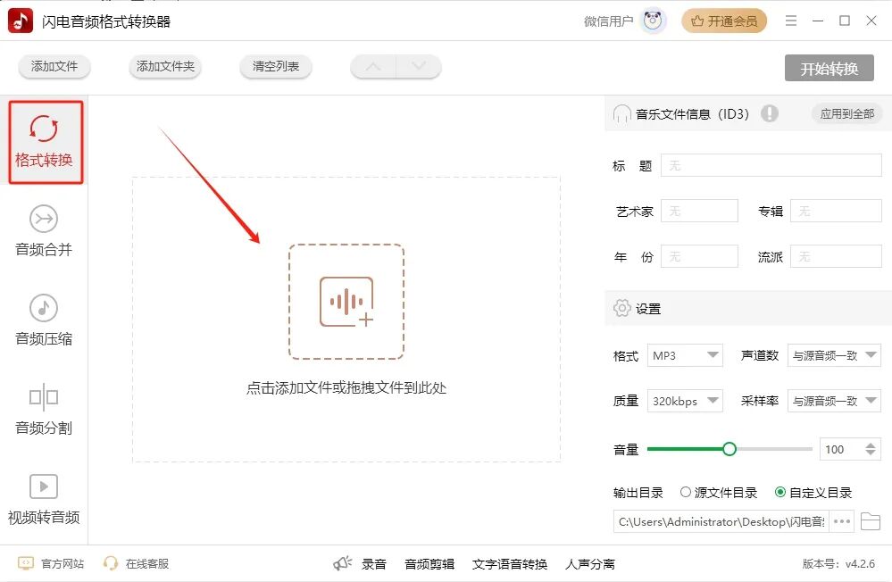892x582 pixels.
Task: Open 音频剪辑 from the bottom bar
Action: tap(429, 564)
